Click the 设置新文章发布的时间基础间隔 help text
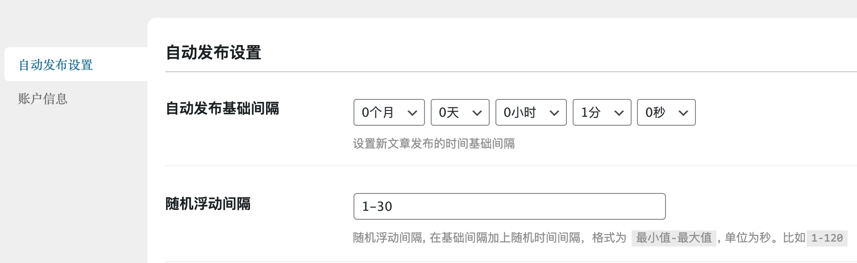Image resolution: width=857 pixels, height=263 pixels. [x=434, y=144]
